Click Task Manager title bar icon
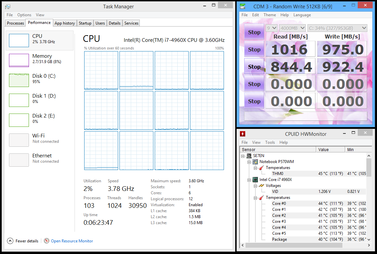This screenshot has height=254, width=377. point(8,7)
